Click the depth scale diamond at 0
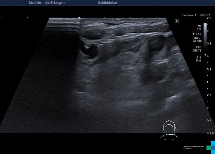This screenshot has width=215, height=154. pos(208,18)
